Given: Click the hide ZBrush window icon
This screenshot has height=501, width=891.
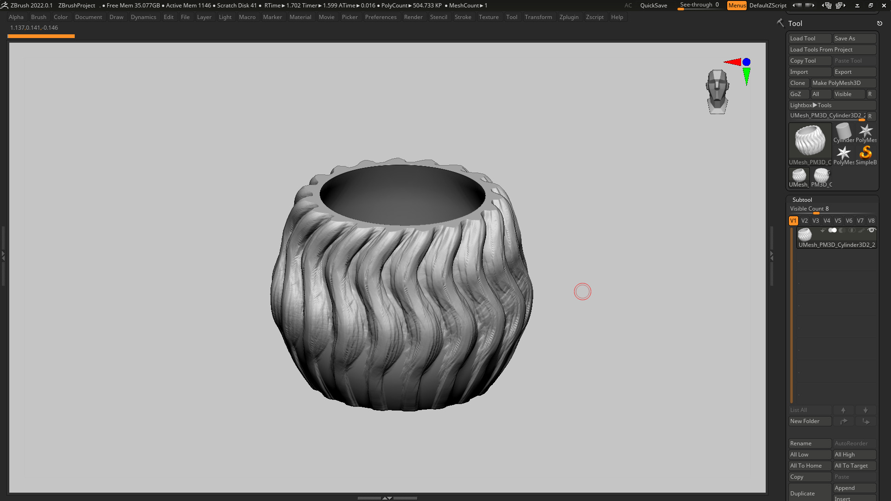Looking at the screenshot, I should click(857, 6).
